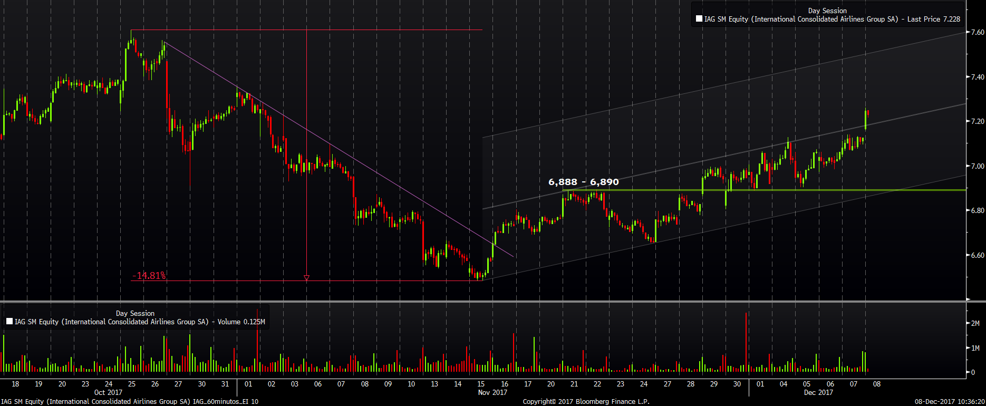Click the date label 31 on the time axis

(225, 384)
